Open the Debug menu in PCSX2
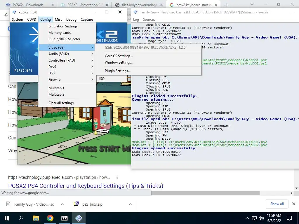Screen dimensions: 299x224 click(x=71, y=20)
